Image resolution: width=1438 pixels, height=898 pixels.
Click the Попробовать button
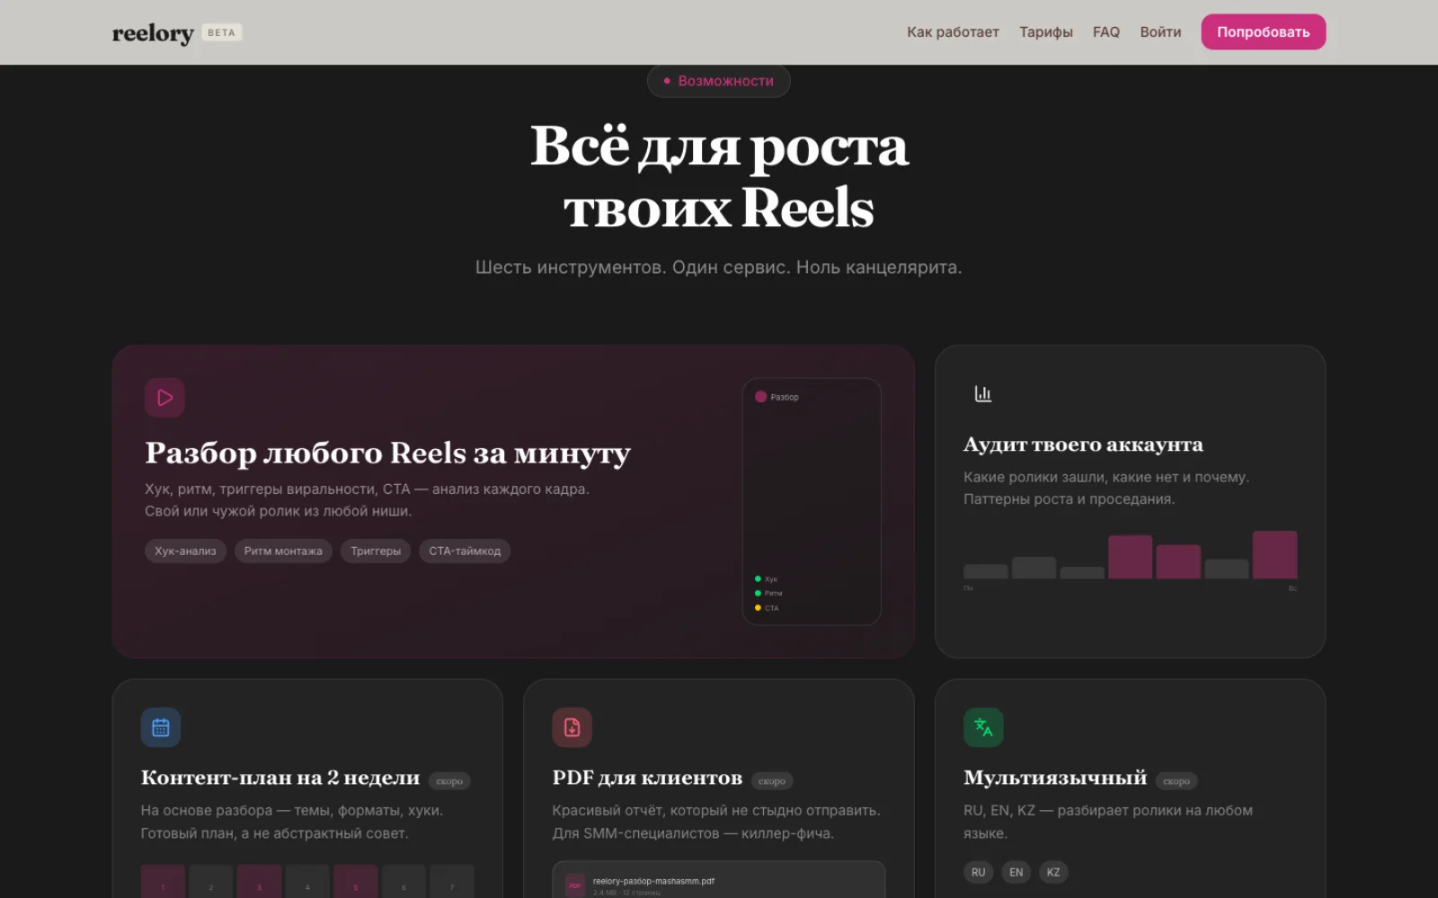coord(1263,31)
